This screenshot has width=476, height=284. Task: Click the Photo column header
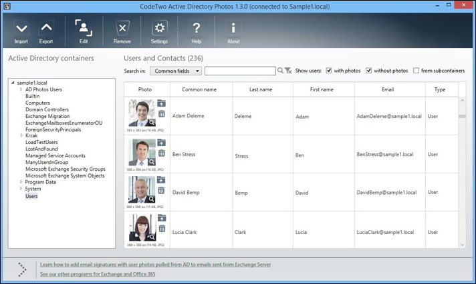point(147,89)
